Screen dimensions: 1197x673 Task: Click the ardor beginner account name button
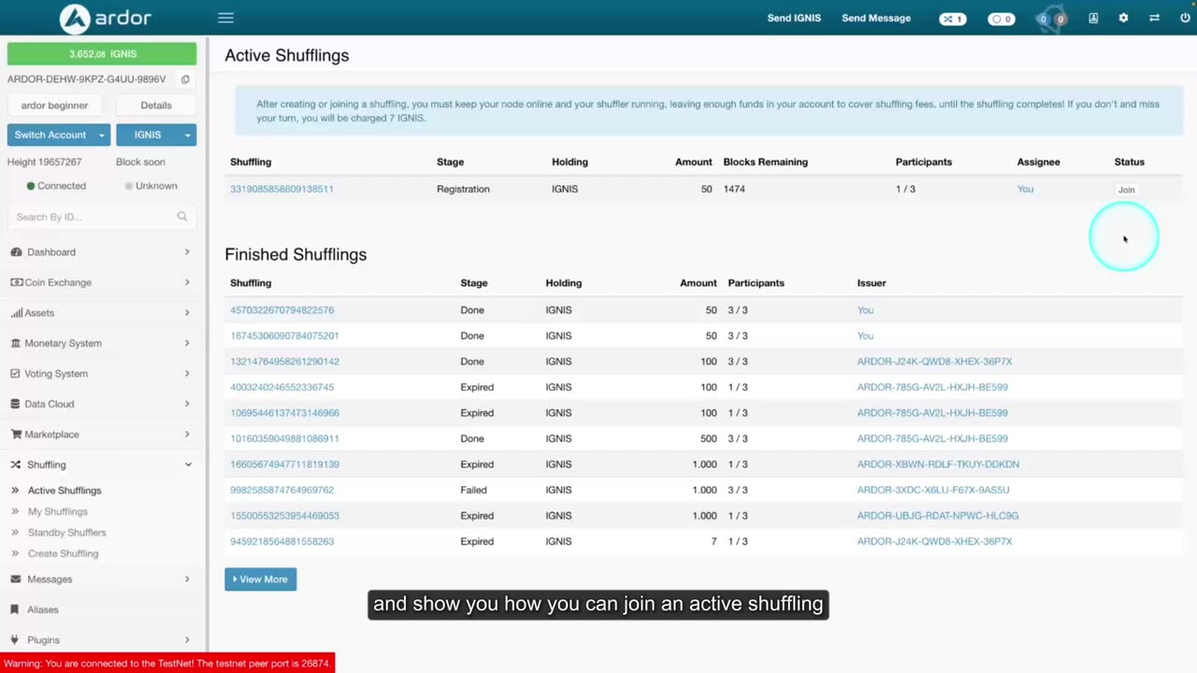click(55, 106)
